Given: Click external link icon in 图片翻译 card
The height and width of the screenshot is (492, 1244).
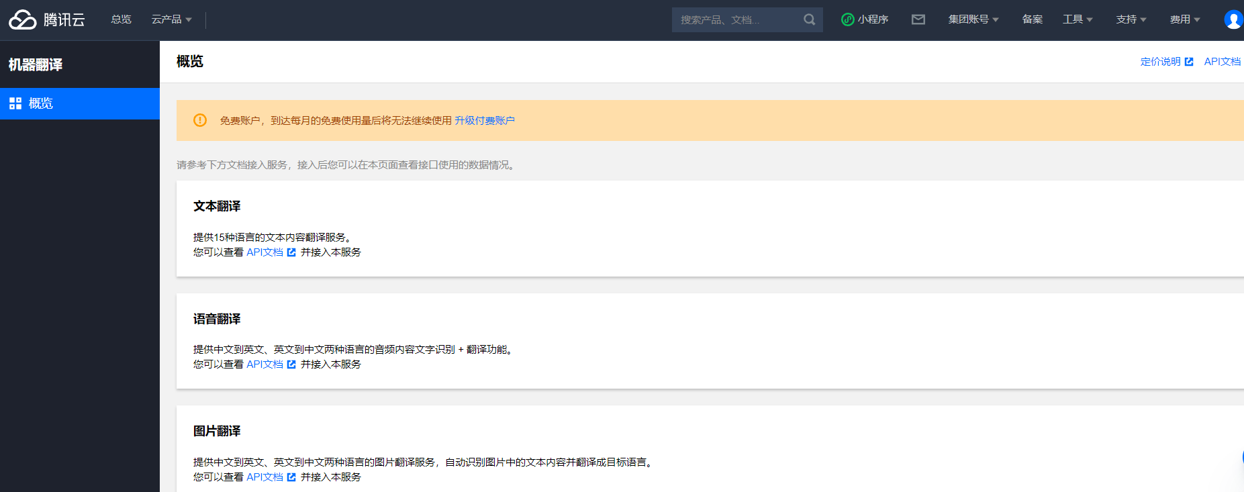Looking at the screenshot, I should click(x=291, y=477).
